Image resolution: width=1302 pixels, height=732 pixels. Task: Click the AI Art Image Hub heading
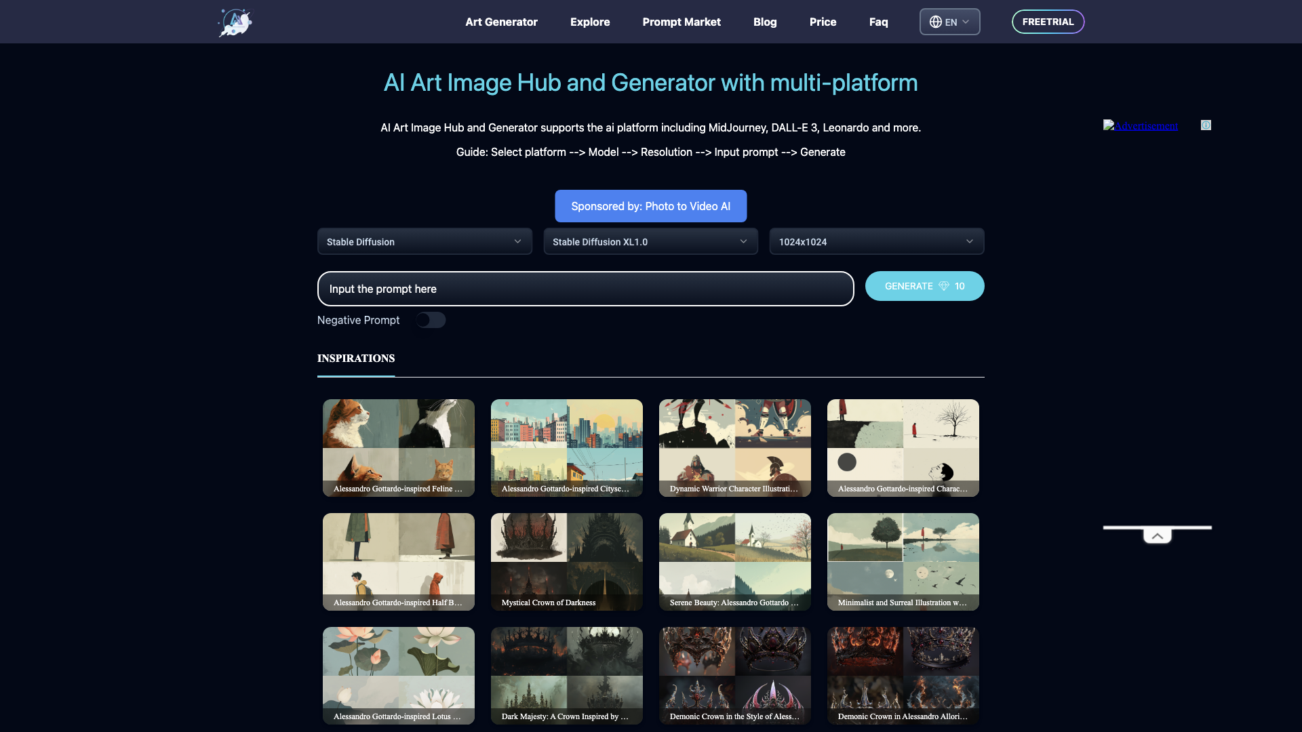click(x=650, y=83)
